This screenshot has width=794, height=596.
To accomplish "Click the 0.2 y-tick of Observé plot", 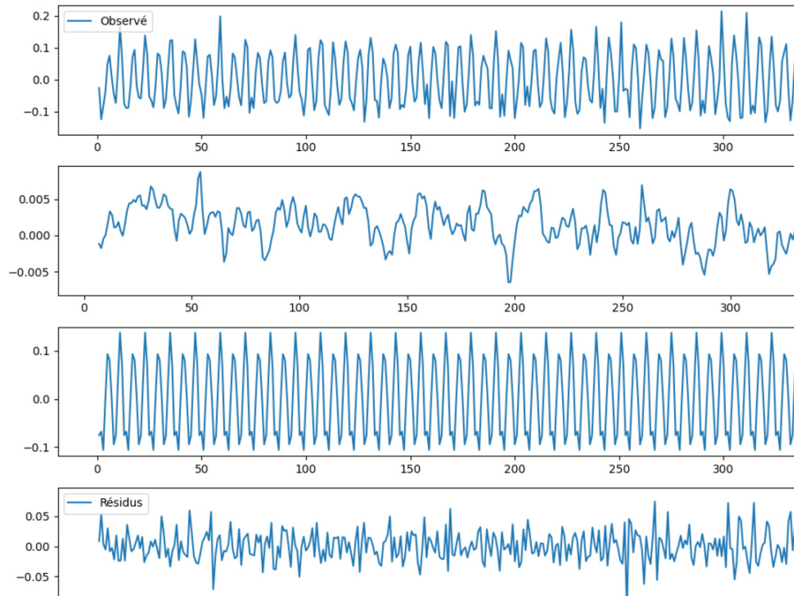I will point(41,16).
